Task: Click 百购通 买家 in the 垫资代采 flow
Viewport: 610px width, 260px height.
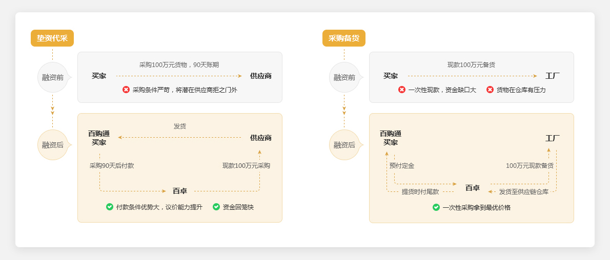Action: (99, 138)
